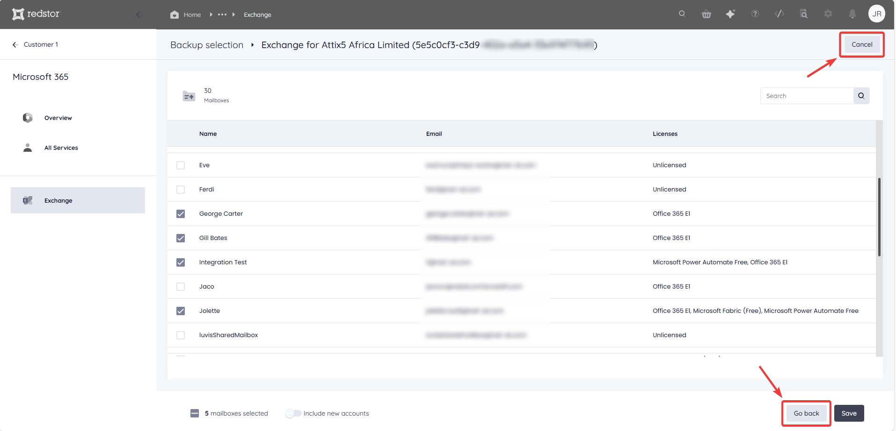Sort by Email column header

tap(434, 134)
